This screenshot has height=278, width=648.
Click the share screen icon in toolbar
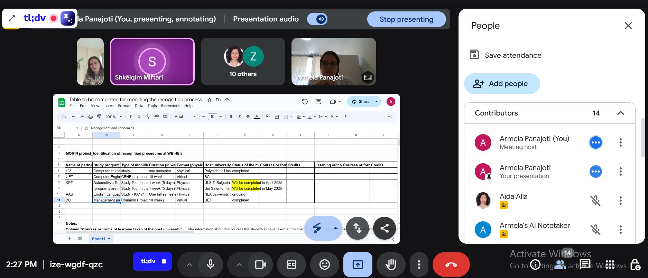coord(358,265)
